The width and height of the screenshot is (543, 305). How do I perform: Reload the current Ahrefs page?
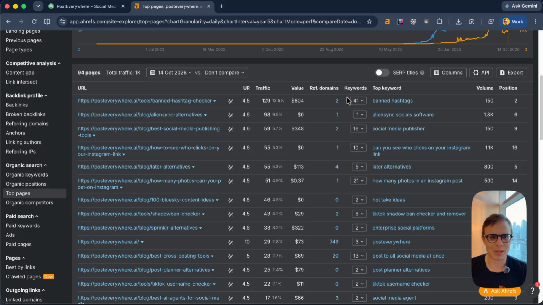34,21
